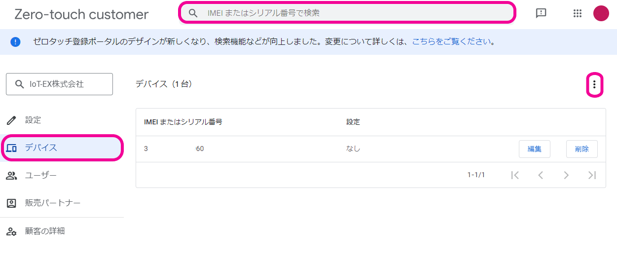Screen dimensions: 617x263
Task: Click the 編集 button for the device
Action: click(x=534, y=149)
